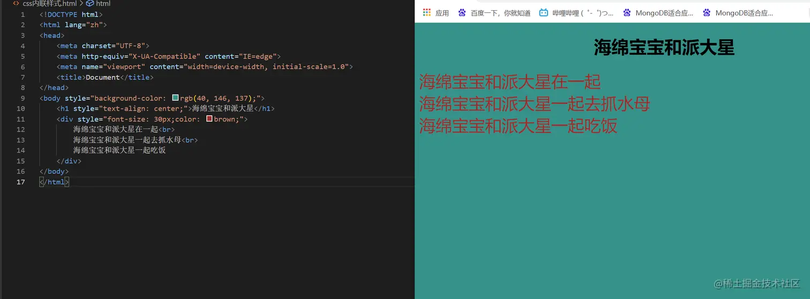Click the <!DOCTYPE html> code line
The width and height of the screenshot is (810, 299).
click(71, 14)
